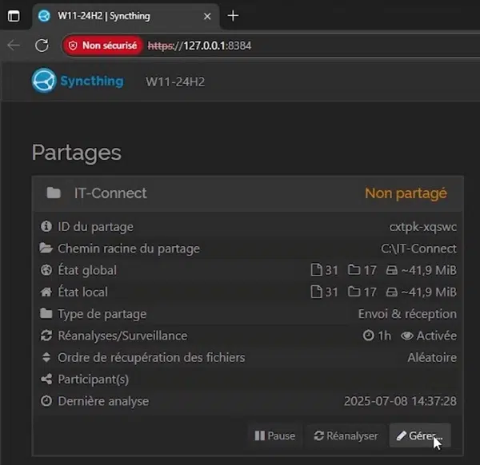Click the clock icon by Dernière analyse

coord(46,401)
